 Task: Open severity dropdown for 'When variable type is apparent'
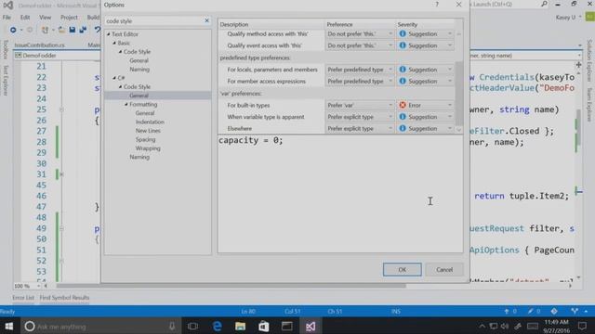click(x=426, y=117)
